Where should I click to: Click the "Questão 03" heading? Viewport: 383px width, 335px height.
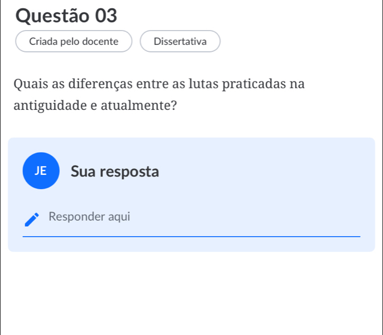click(x=67, y=16)
